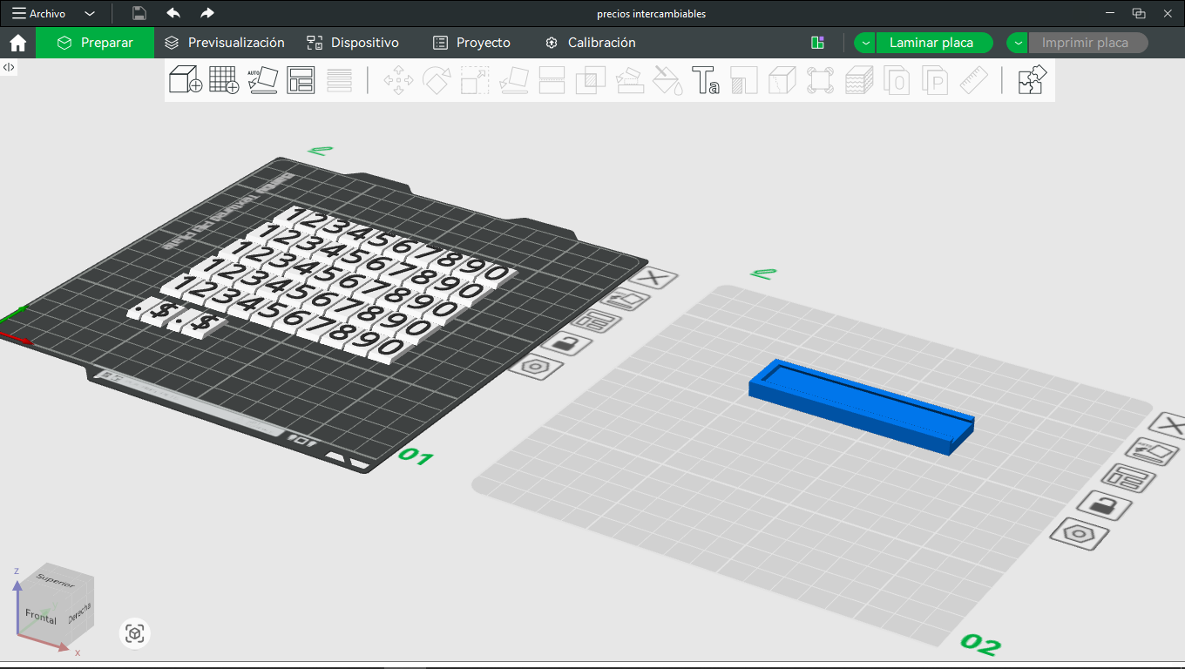Click the Home icon

[17, 43]
